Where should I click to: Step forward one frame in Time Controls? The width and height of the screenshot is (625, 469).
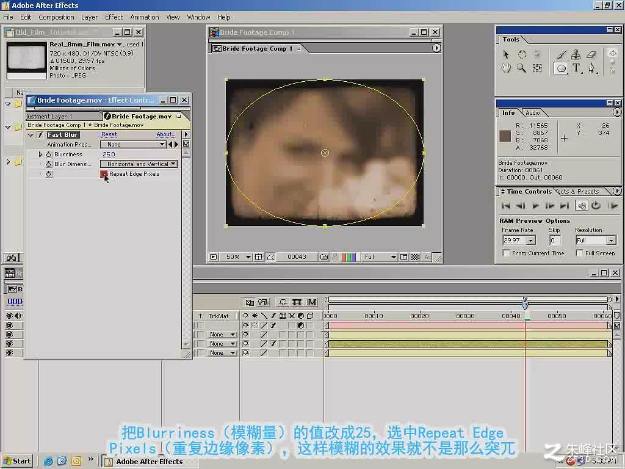(550, 206)
